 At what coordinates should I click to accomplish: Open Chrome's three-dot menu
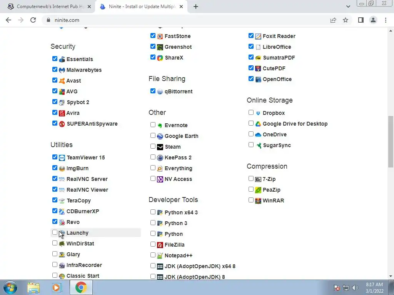point(386,20)
